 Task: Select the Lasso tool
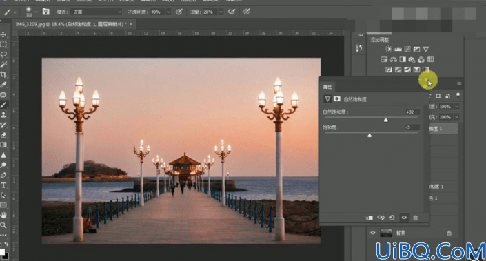pyautogui.click(x=3, y=54)
